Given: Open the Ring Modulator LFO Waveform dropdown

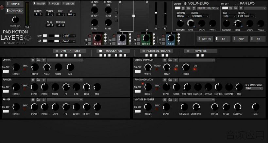Looking at the screenshot, I should (254, 88).
